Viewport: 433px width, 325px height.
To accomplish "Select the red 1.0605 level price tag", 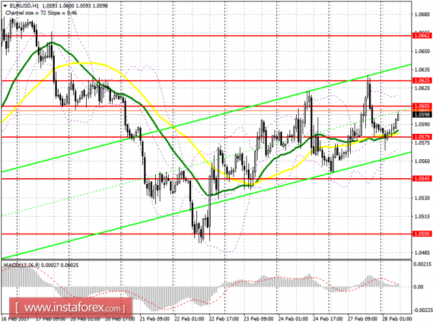I will pos(422,106).
